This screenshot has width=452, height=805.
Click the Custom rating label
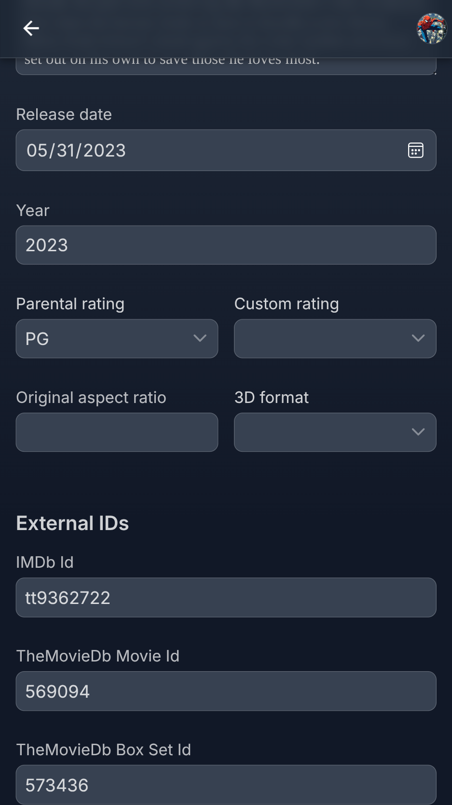(x=287, y=304)
